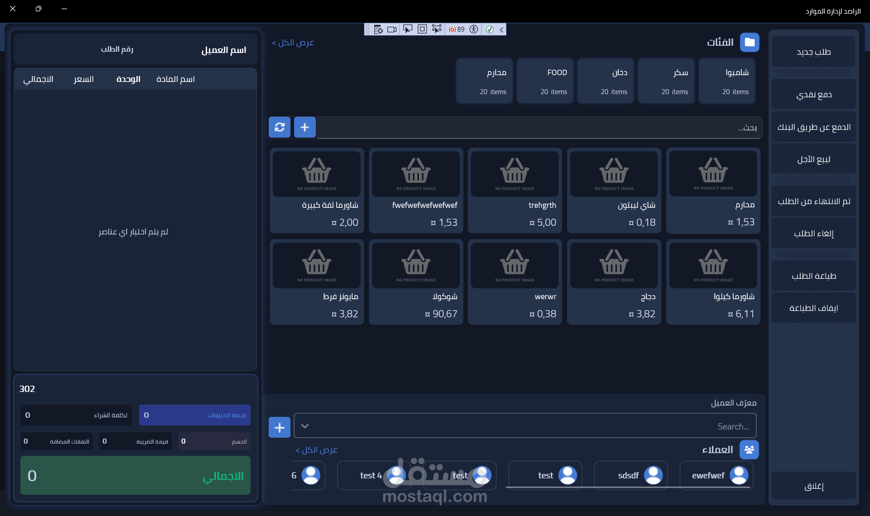This screenshot has width=870, height=516.
Task: Show all customers via عرض الكل link
Action: pos(316,450)
